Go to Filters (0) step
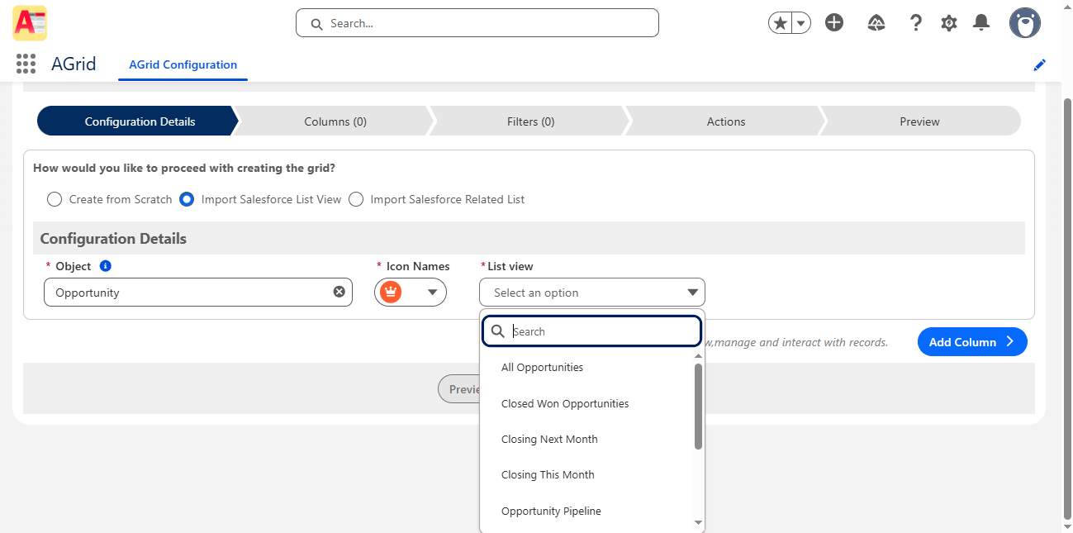Viewport: 1073px width, 533px height. (x=530, y=121)
